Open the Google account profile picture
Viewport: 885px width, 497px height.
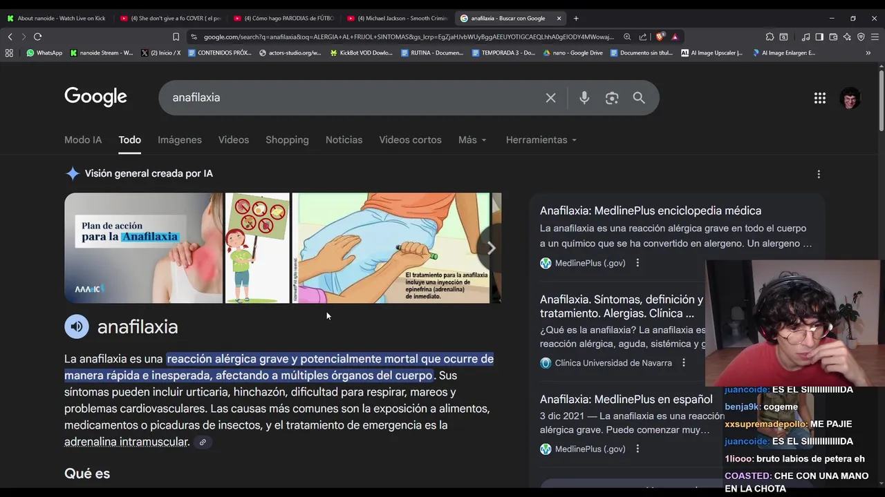click(850, 98)
